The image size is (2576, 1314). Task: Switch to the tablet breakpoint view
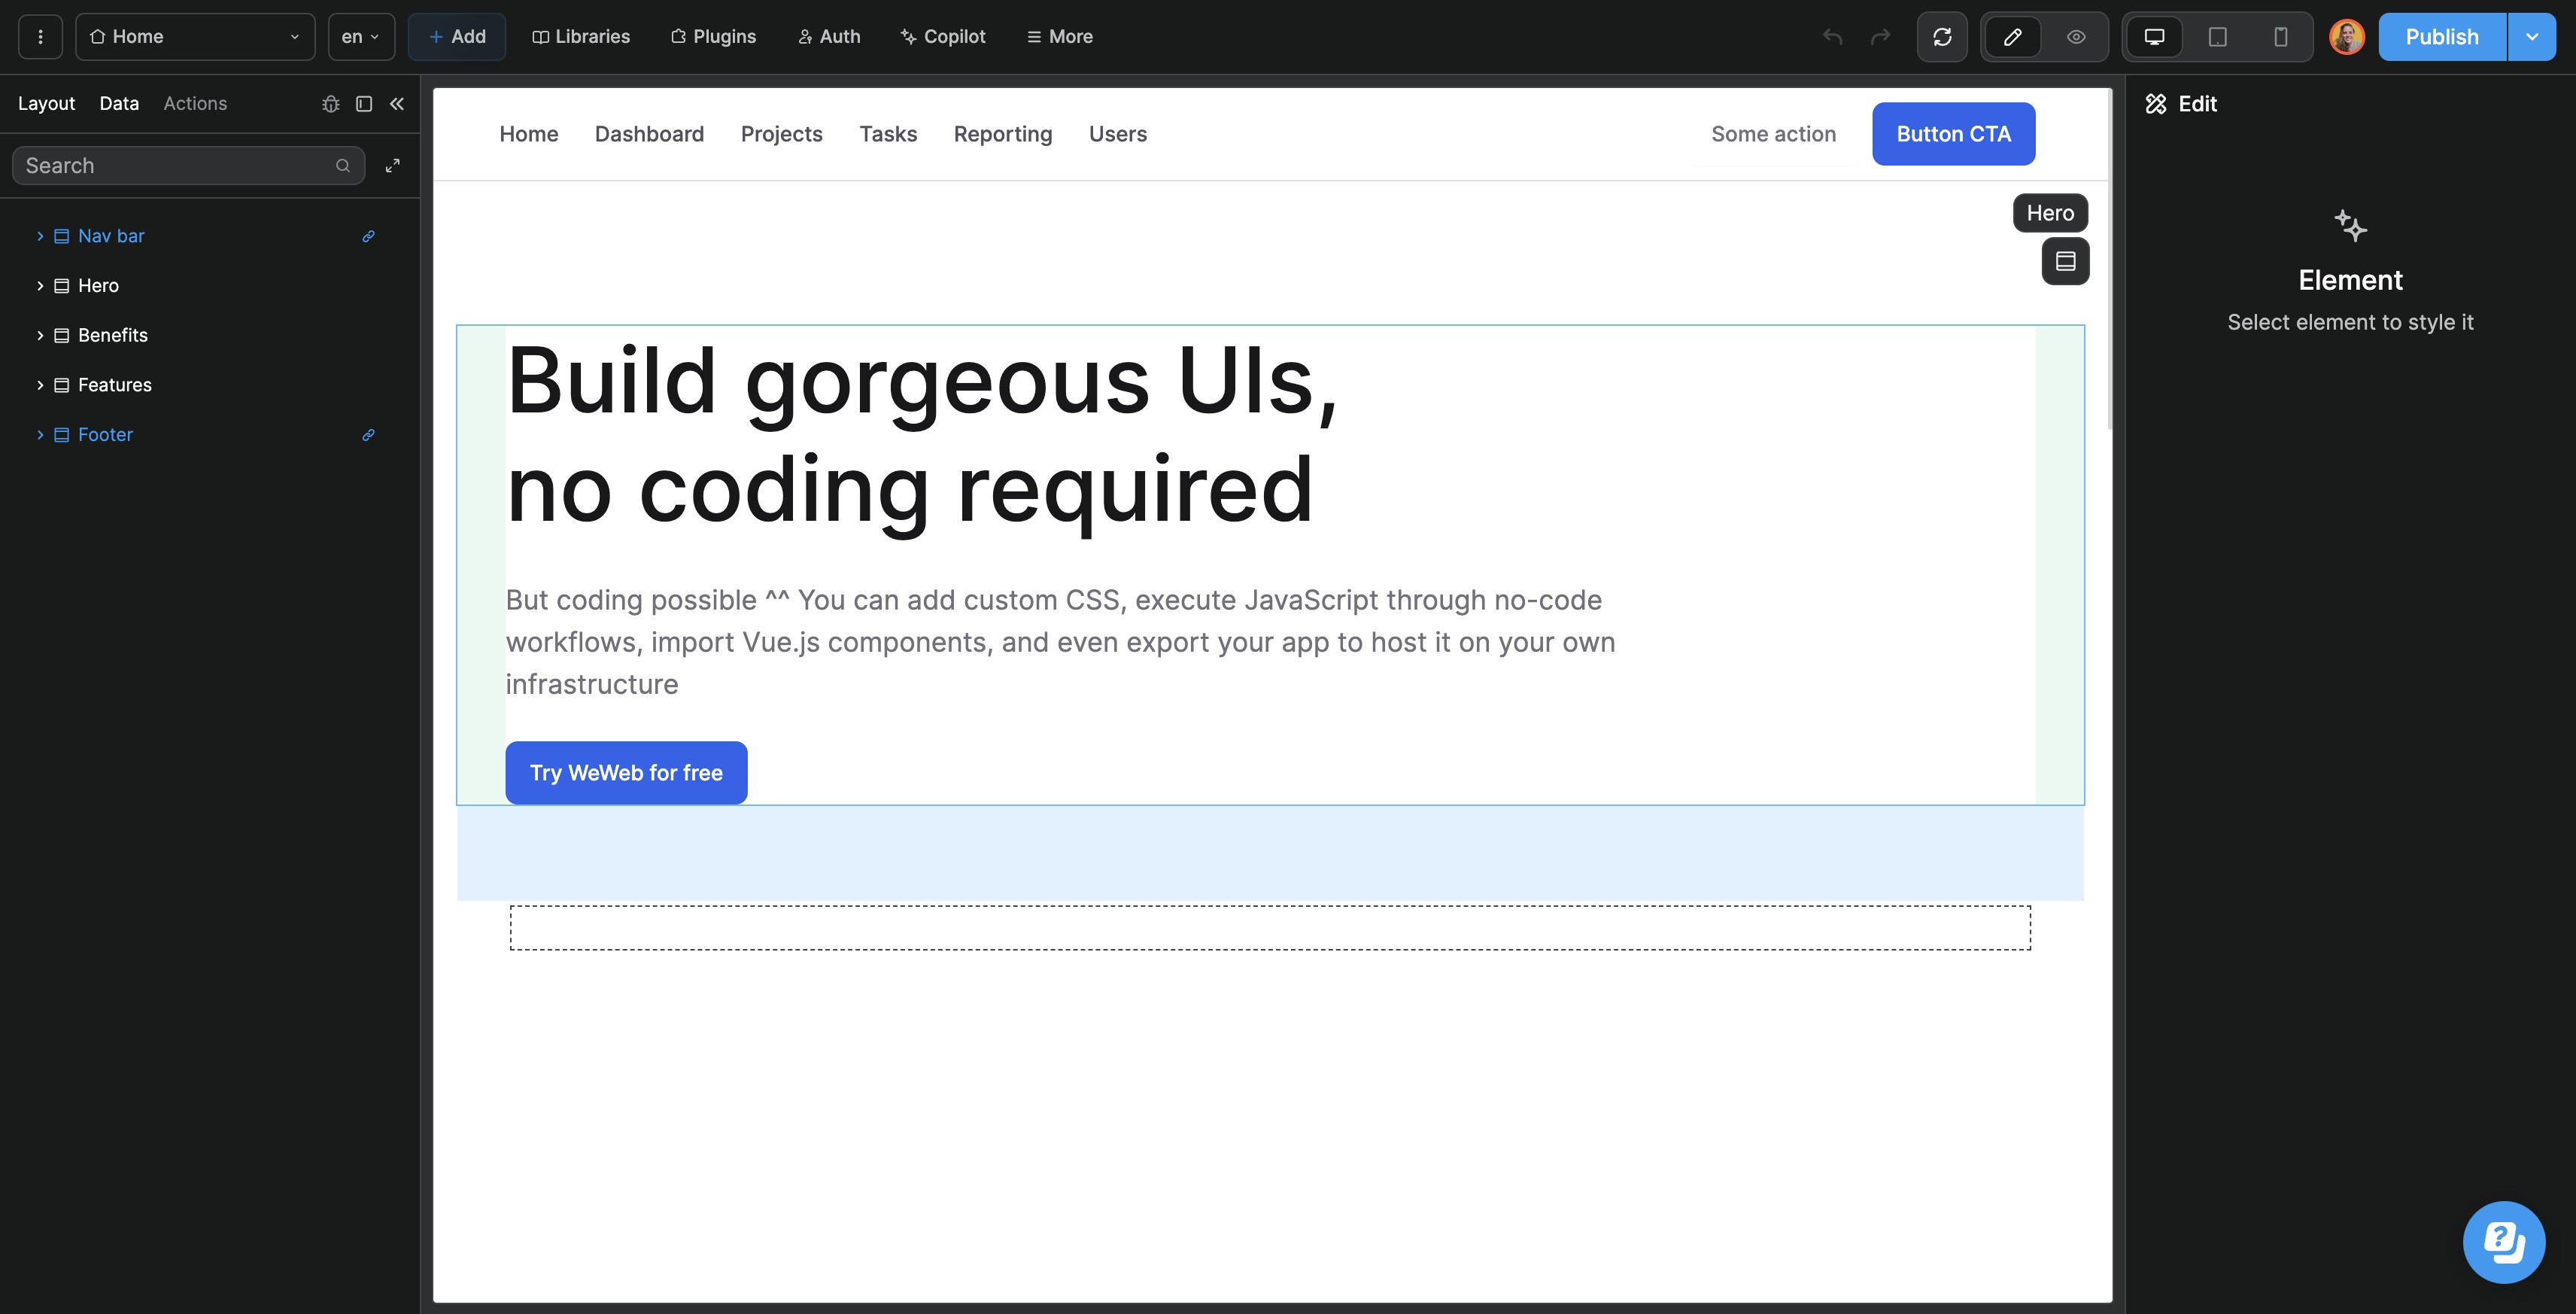click(2217, 37)
